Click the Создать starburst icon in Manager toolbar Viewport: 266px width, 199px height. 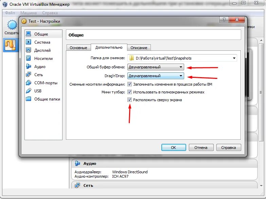12,25
